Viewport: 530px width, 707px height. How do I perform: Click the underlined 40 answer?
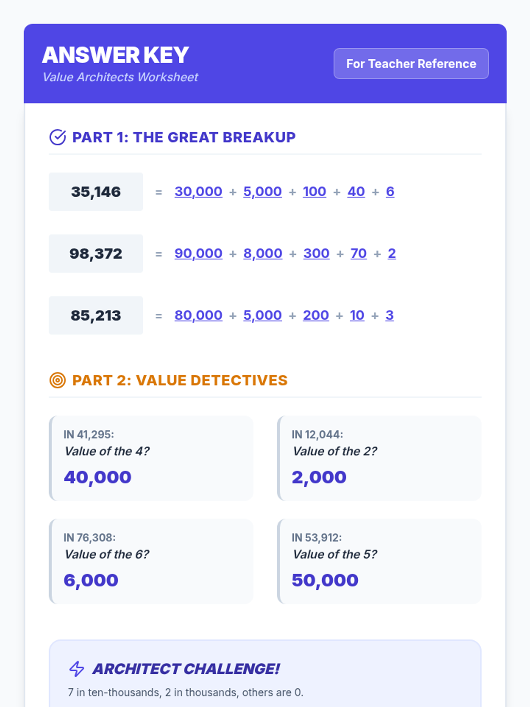[x=356, y=192]
